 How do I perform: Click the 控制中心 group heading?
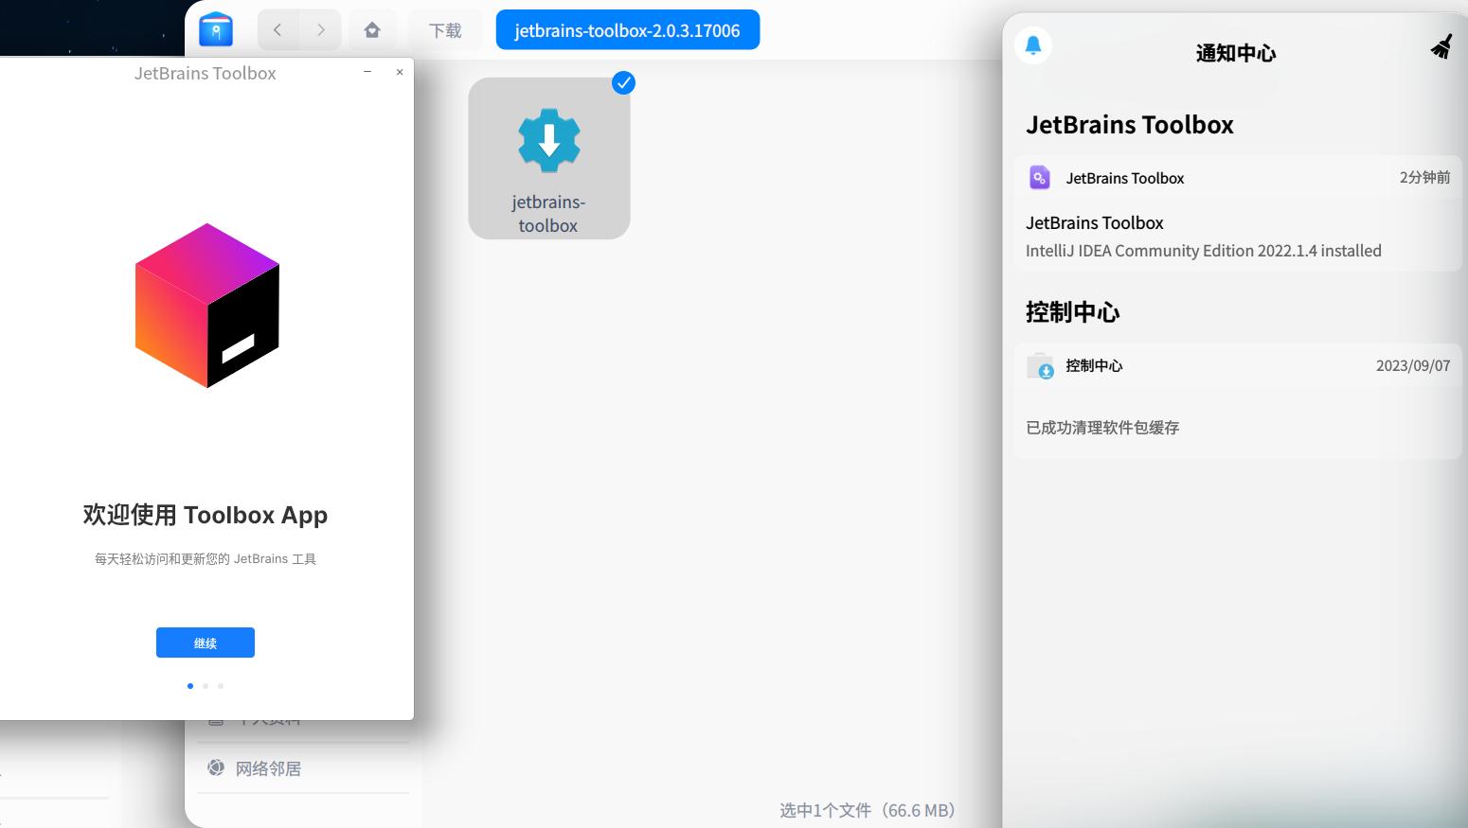[1073, 312]
